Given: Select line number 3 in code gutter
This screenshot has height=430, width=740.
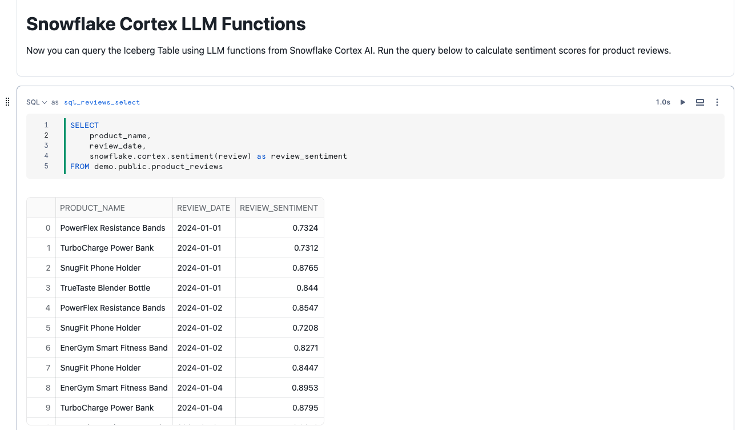Looking at the screenshot, I should click(46, 146).
